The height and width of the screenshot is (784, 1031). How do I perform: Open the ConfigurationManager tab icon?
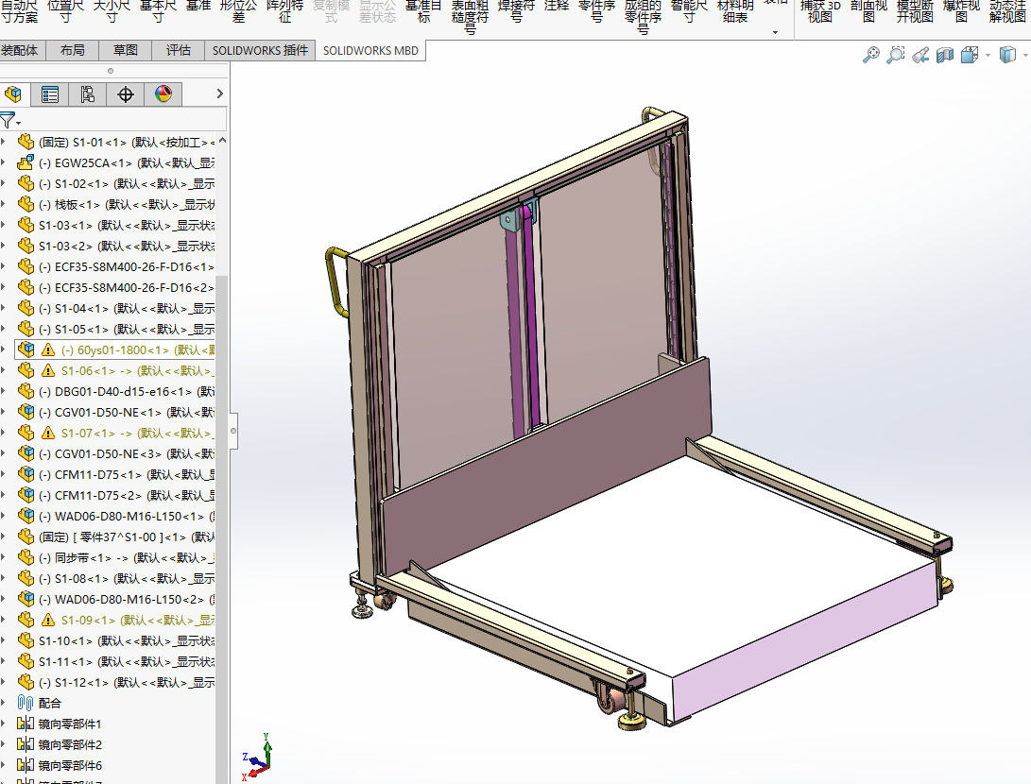(x=88, y=94)
